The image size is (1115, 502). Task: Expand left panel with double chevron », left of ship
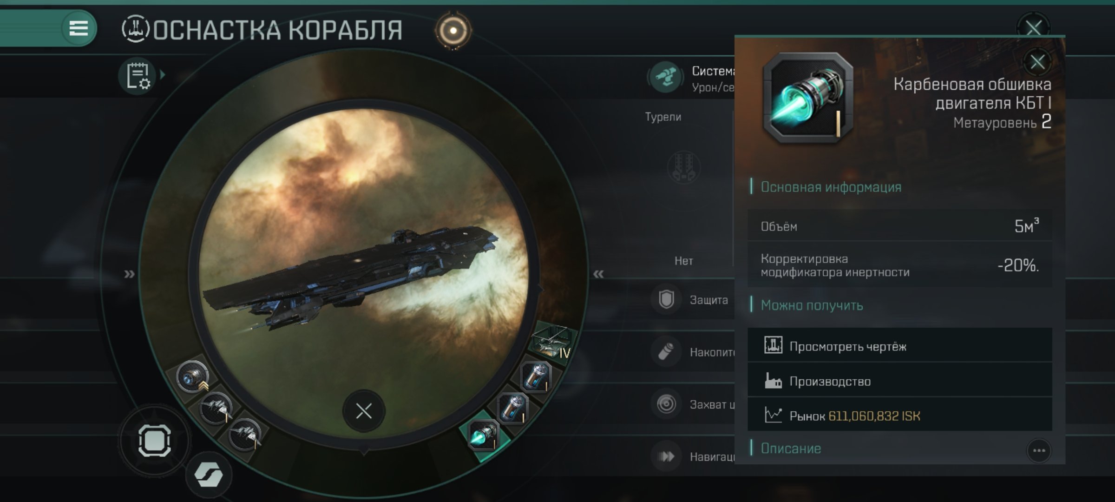click(129, 274)
